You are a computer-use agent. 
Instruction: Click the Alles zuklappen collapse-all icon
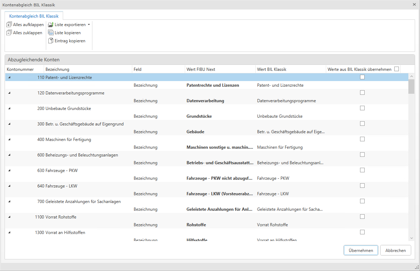pos(9,33)
